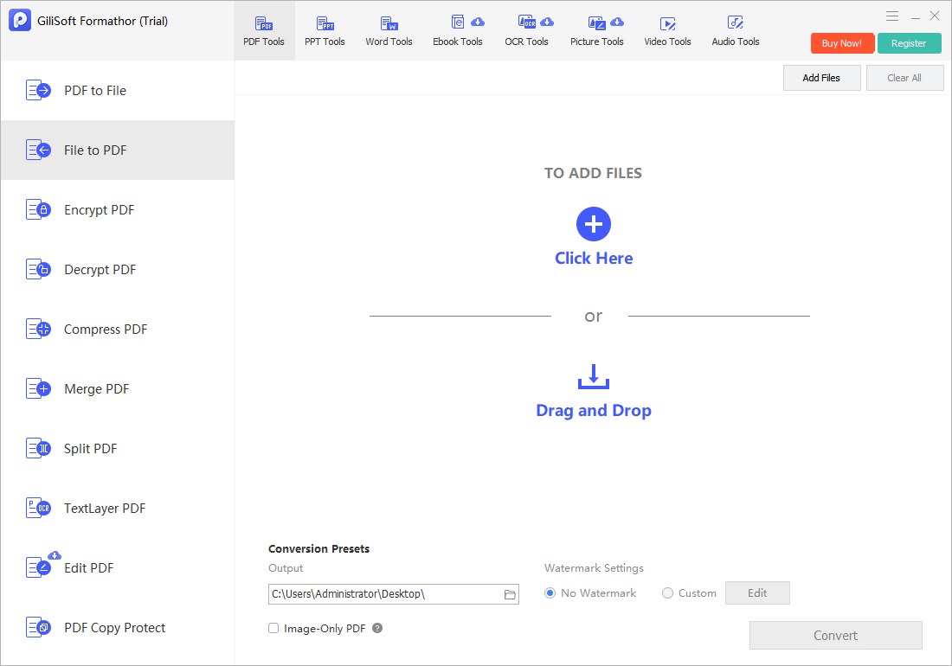The height and width of the screenshot is (666, 952).
Task: Select the PDF to File text label in sidebar
Action: point(95,91)
